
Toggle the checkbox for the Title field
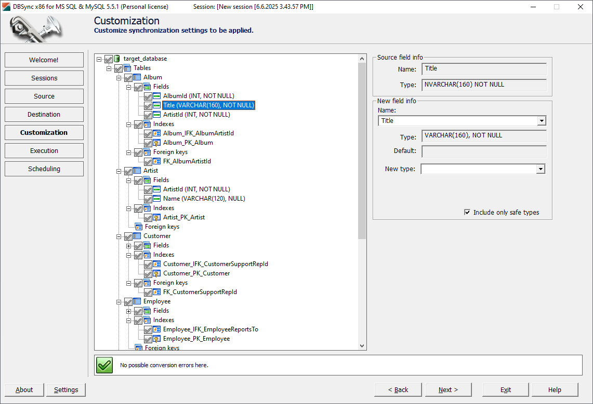pos(148,105)
